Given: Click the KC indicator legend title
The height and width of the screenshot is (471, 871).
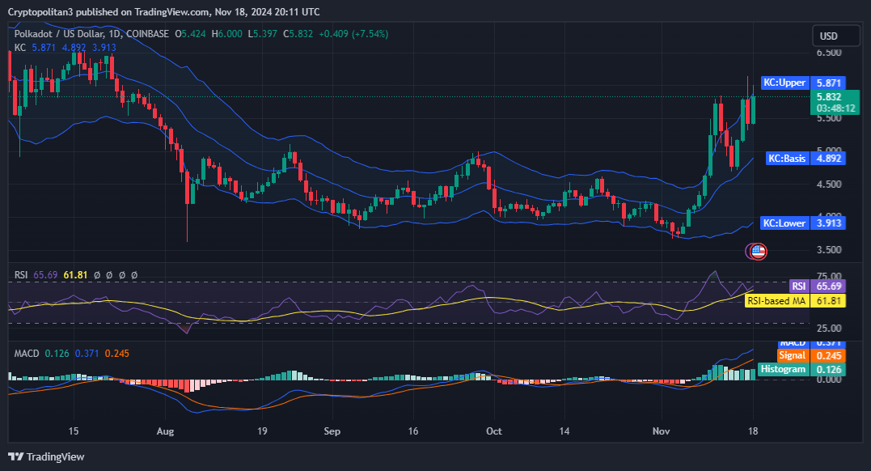Looking at the screenshot, I should click(20, 47).
